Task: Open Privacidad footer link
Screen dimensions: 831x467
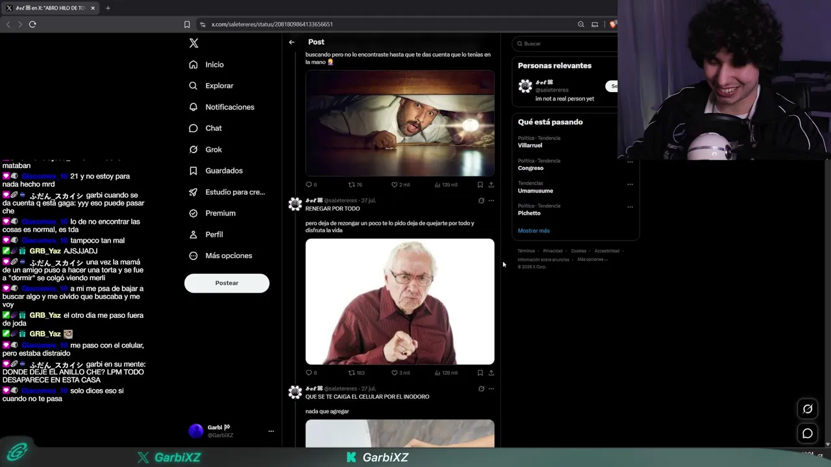Action: tap(553, 251)
